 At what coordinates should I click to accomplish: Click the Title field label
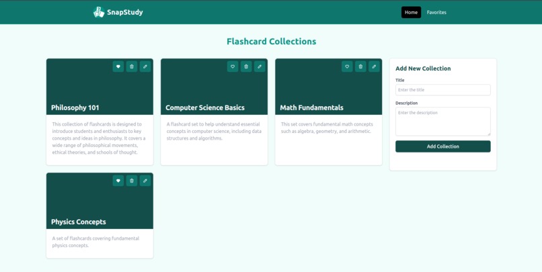400,80
